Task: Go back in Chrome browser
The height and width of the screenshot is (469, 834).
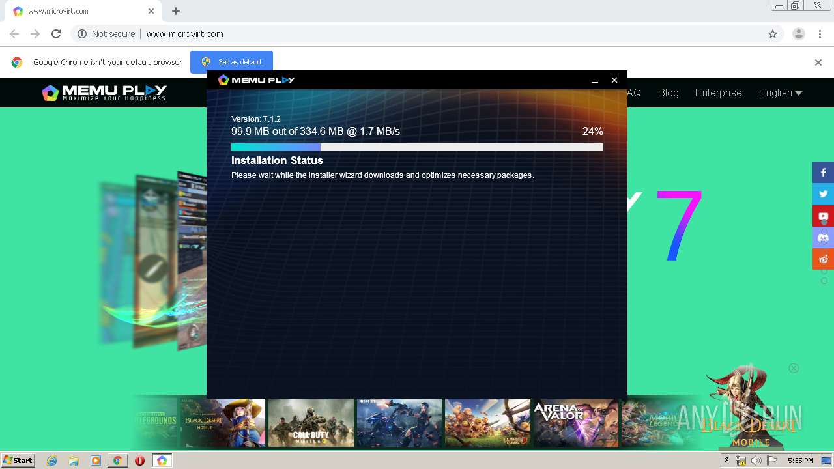Action: coord(14,34)
